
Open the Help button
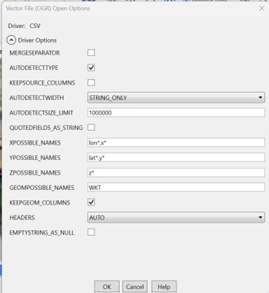(x=164, y=287)
